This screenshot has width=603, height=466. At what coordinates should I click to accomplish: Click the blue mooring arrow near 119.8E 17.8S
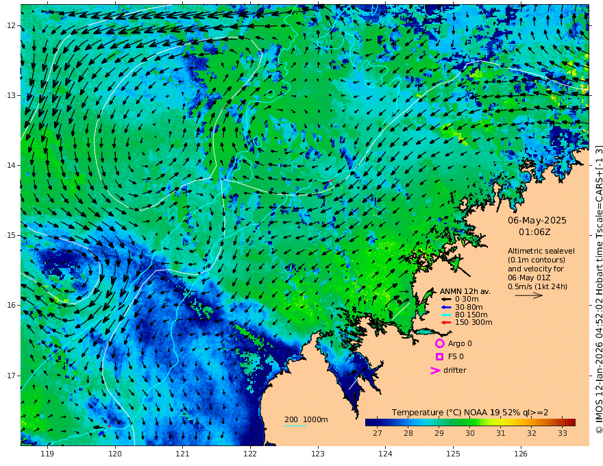click(101, 433)
